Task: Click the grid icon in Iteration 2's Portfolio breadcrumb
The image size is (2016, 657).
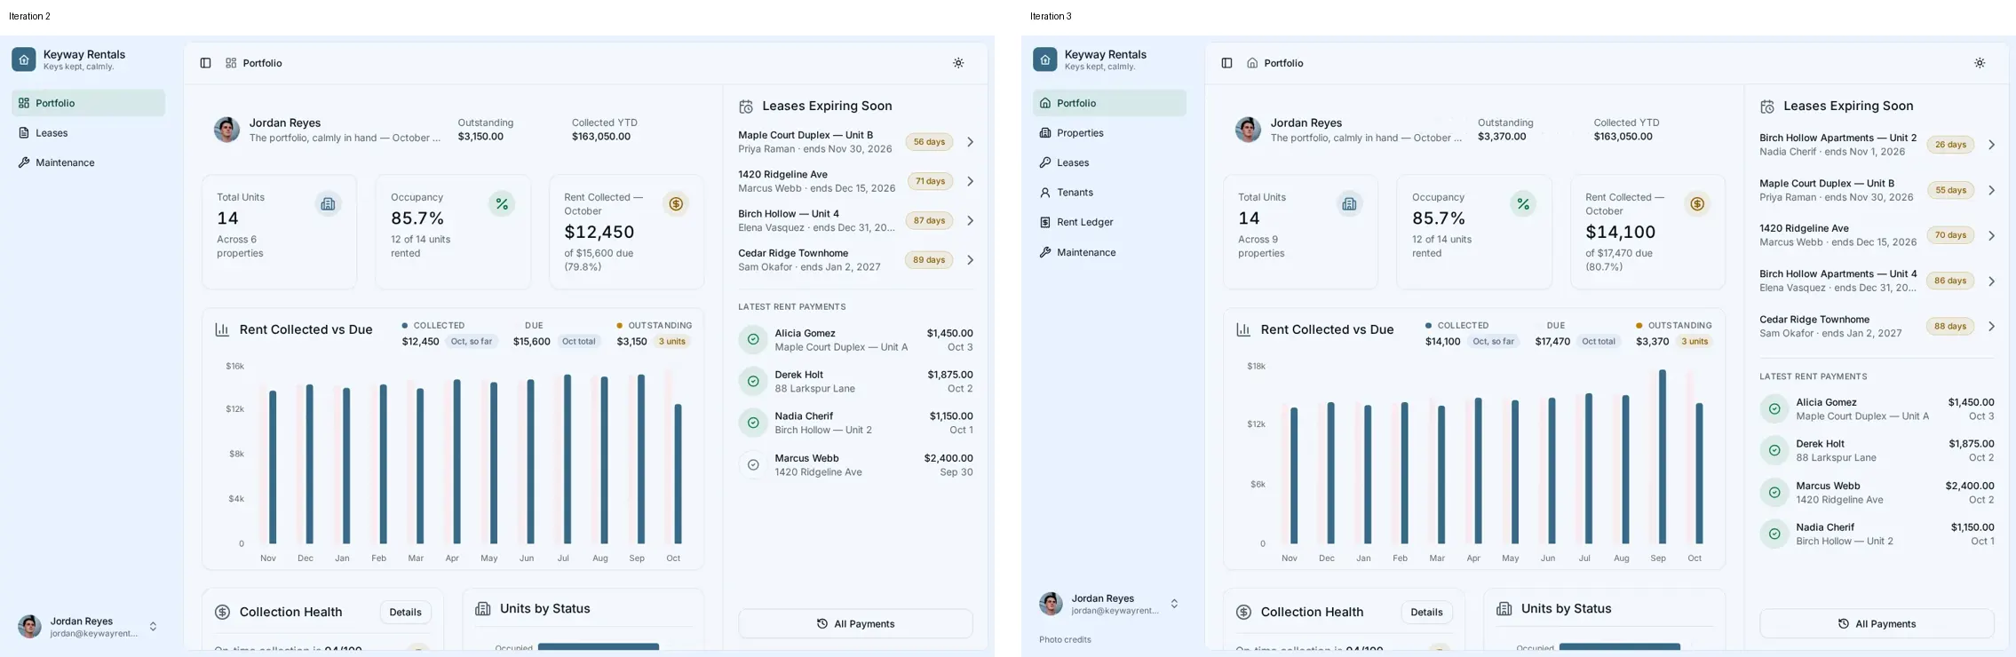Action: [231, 63]
